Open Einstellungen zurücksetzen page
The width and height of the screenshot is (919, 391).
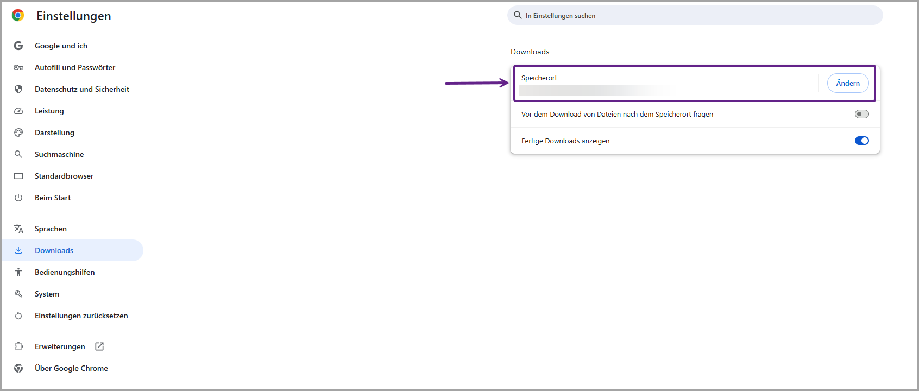click(81, 316)
